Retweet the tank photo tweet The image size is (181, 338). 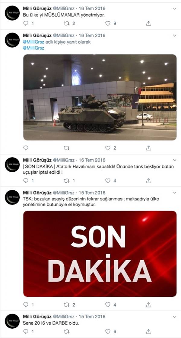click(x=67, y=148)
